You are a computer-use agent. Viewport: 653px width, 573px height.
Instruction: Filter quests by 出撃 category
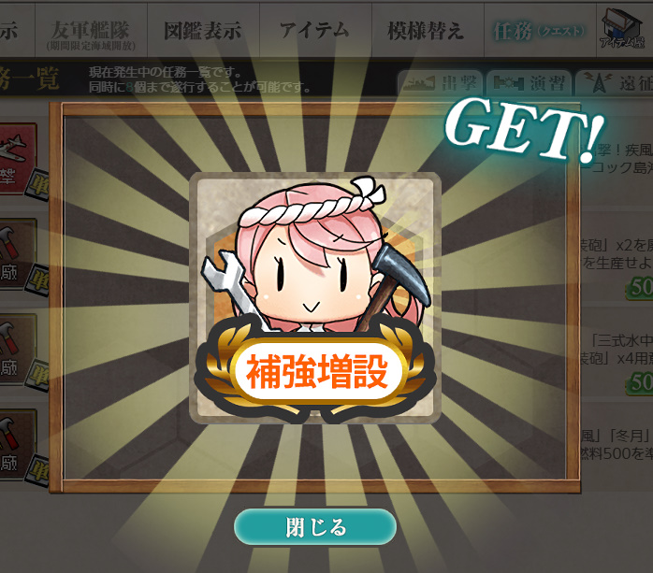[441, 83]
